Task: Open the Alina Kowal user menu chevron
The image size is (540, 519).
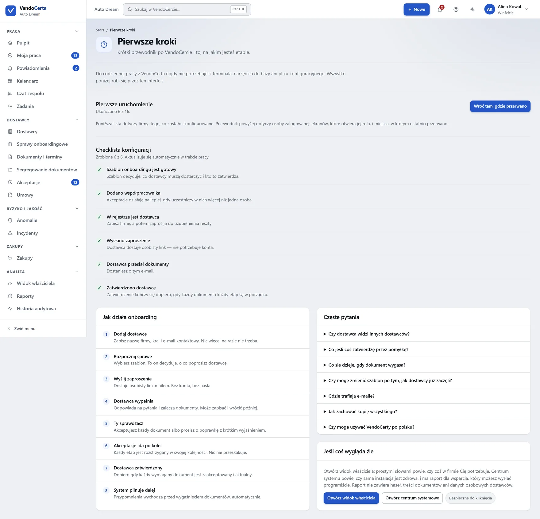Action: click(x=526, y=9)
